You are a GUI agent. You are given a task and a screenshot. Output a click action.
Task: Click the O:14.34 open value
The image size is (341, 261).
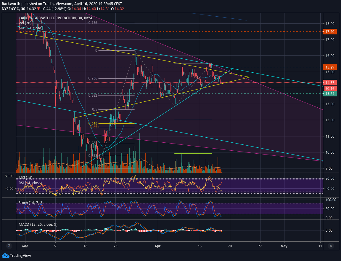click(x=74, y=9)
